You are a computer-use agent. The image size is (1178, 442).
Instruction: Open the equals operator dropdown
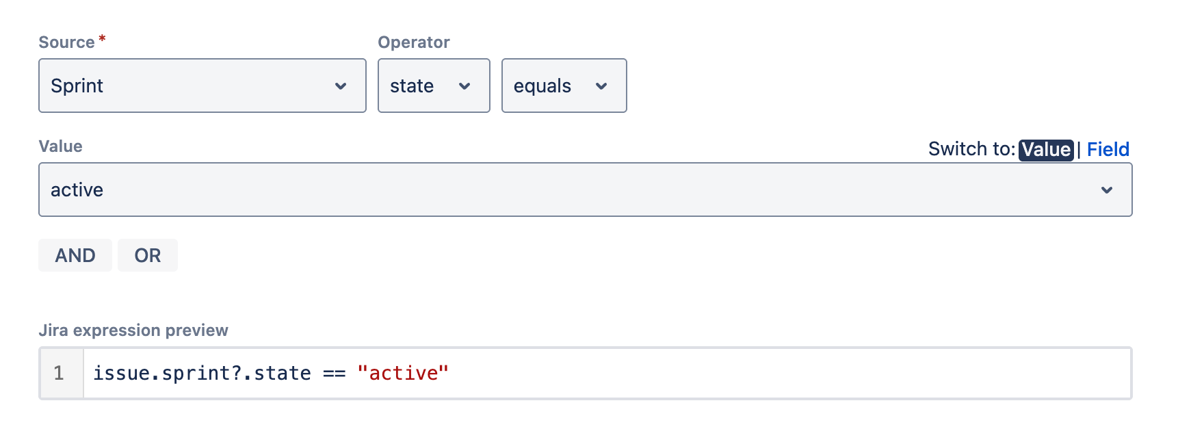click(562, 86)
